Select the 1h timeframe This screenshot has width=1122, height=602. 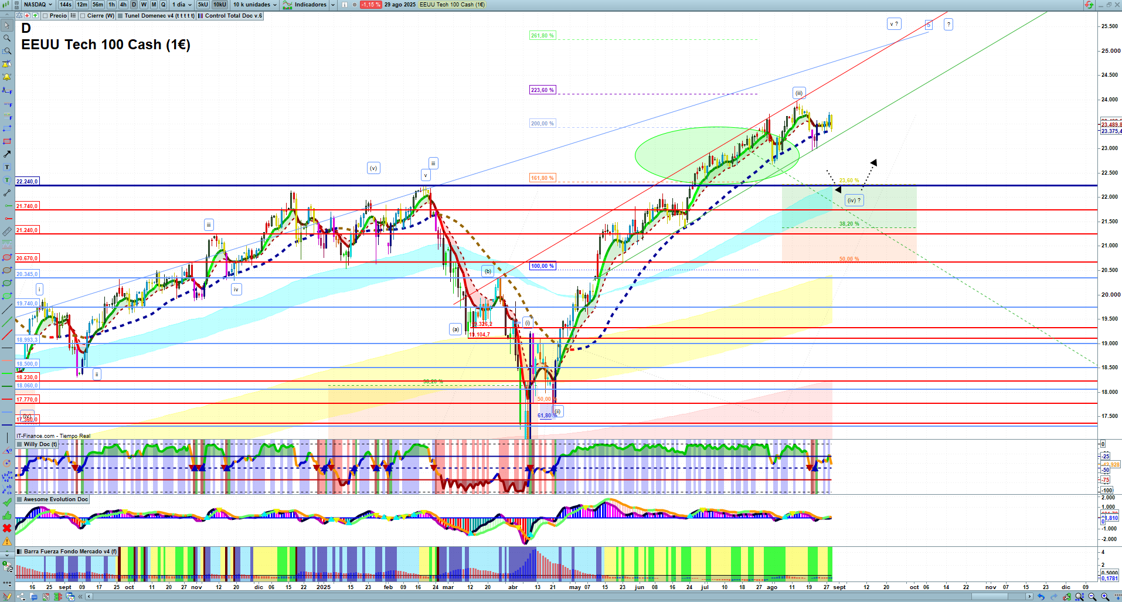click(x=112, y=5)
